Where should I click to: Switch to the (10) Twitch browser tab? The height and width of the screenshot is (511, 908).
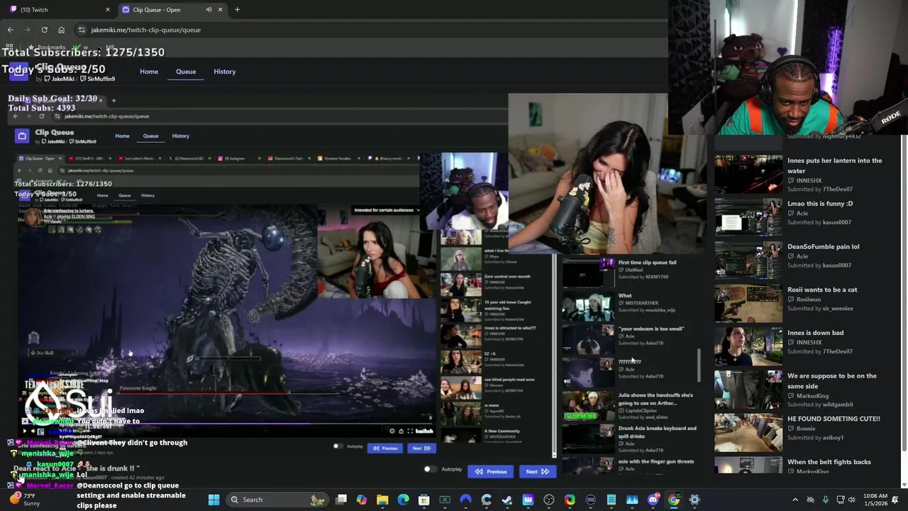point(58,9)
